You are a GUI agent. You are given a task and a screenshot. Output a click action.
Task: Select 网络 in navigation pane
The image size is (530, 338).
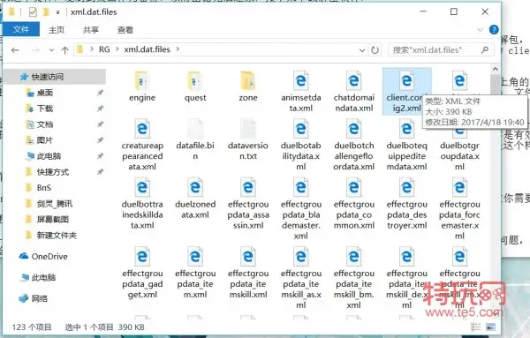coord(39,298)
